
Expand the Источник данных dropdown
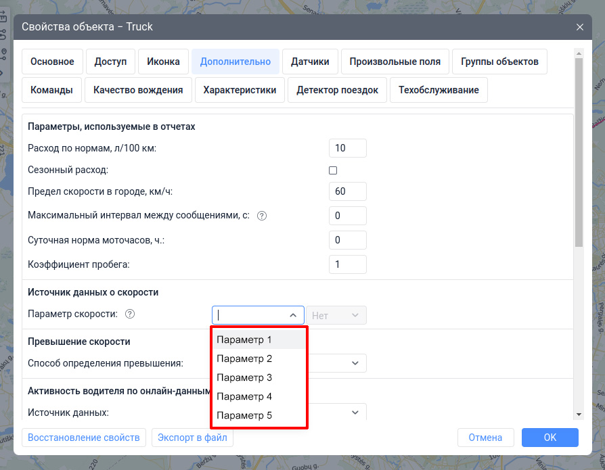[x=355, y=413]
